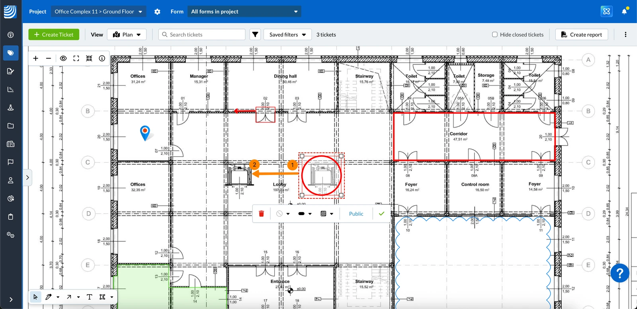Click the app logo at top left
Screen dimensions: 637x309
click(10, 12)
